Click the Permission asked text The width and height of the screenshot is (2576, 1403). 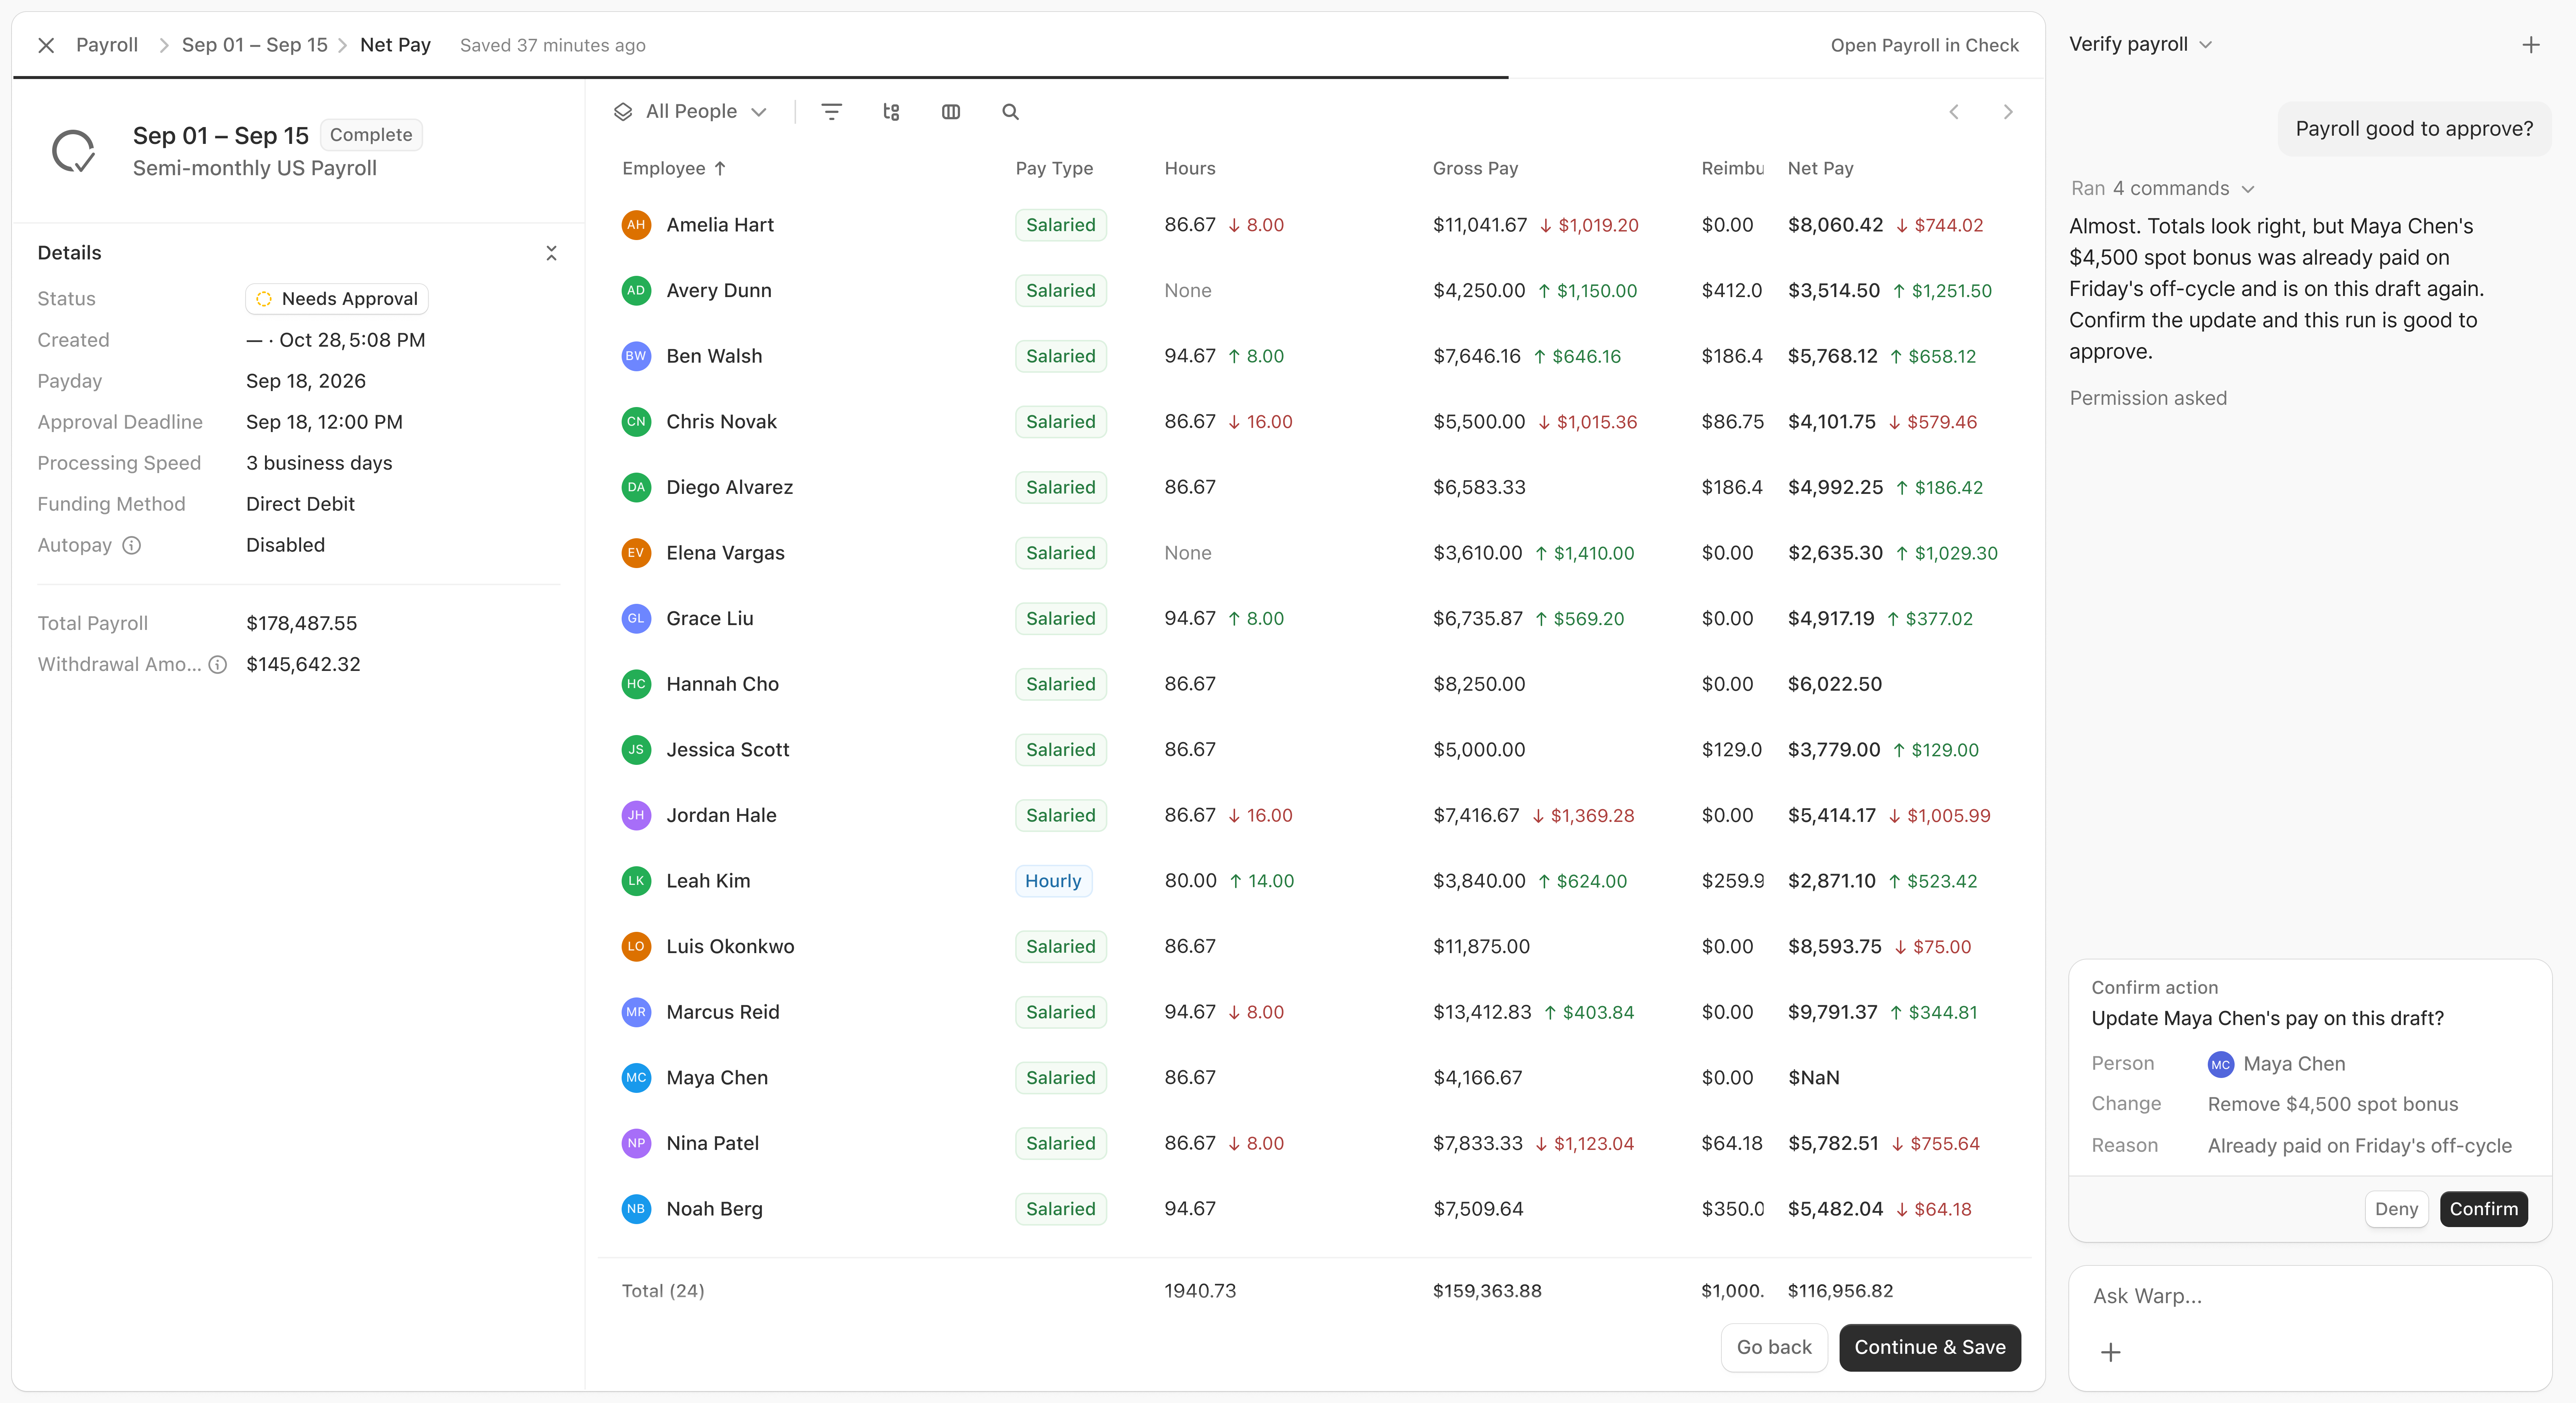coord(2148,398)
